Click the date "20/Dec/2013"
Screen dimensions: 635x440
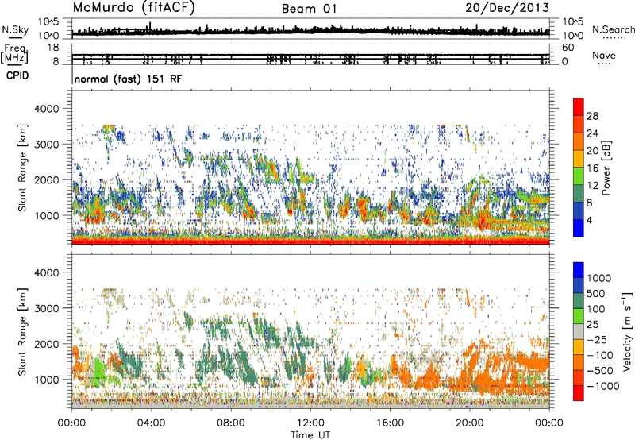[x=507, y=8]
